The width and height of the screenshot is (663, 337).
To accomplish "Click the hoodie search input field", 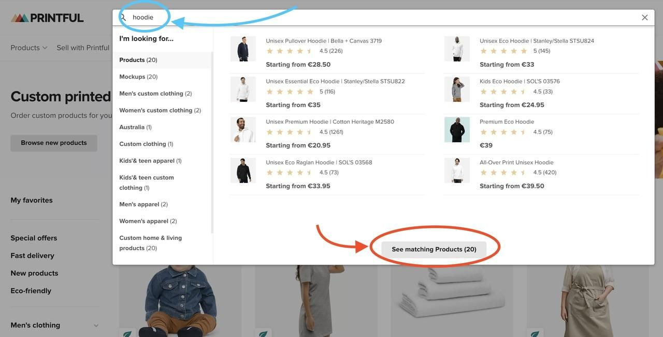I will [363, 18].
